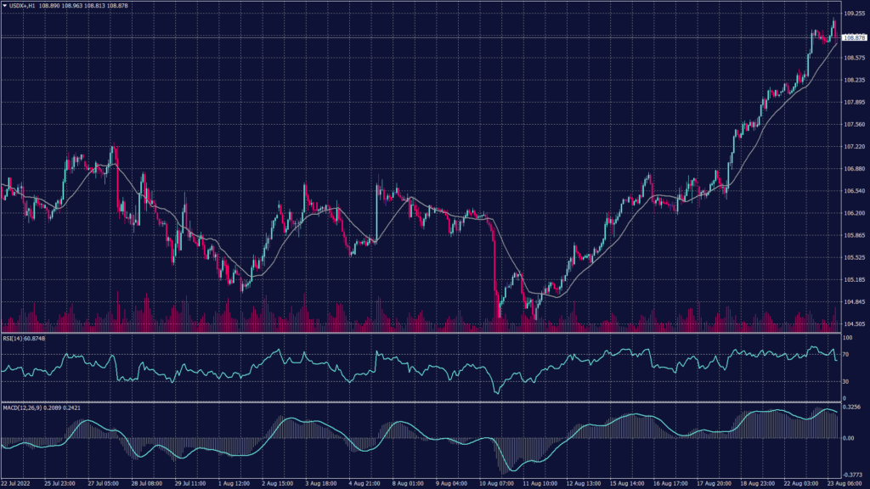Click the RSI oversold level 30 label
The height and width of the screenshot is (489, 870).
tap(847, 380)
